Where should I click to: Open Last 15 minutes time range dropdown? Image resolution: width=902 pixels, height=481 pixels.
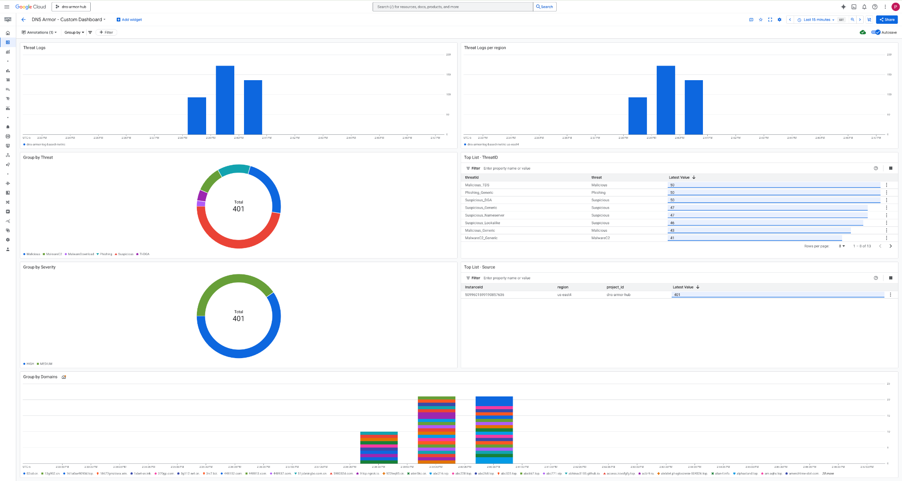click(818, 20)
